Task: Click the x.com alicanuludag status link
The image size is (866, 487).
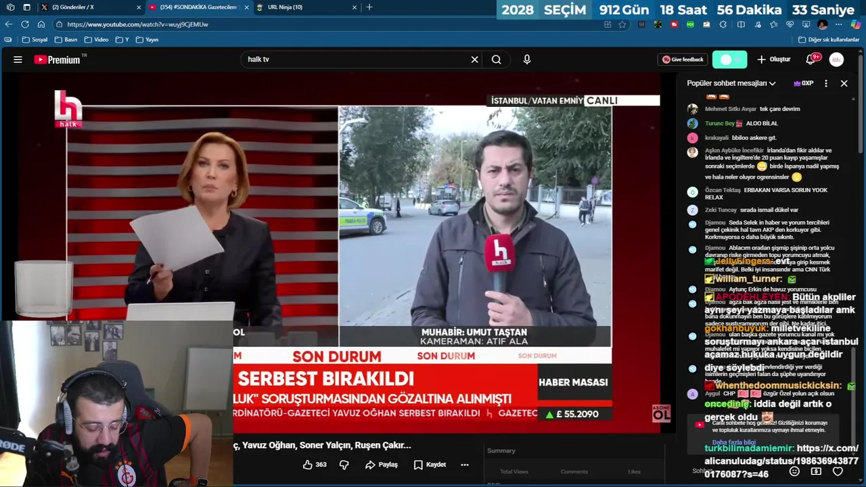Action: click(x=781, y=461)
